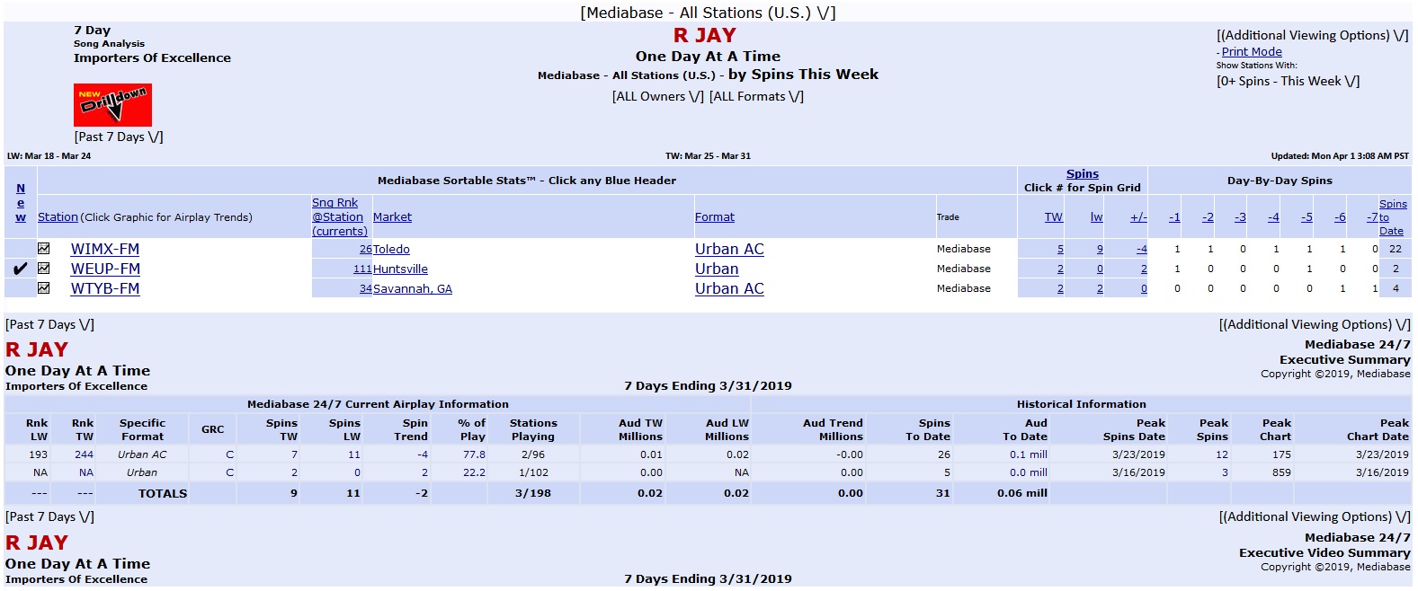
Task: Open WEUP-FM station link
Action: tap(105, 269)
